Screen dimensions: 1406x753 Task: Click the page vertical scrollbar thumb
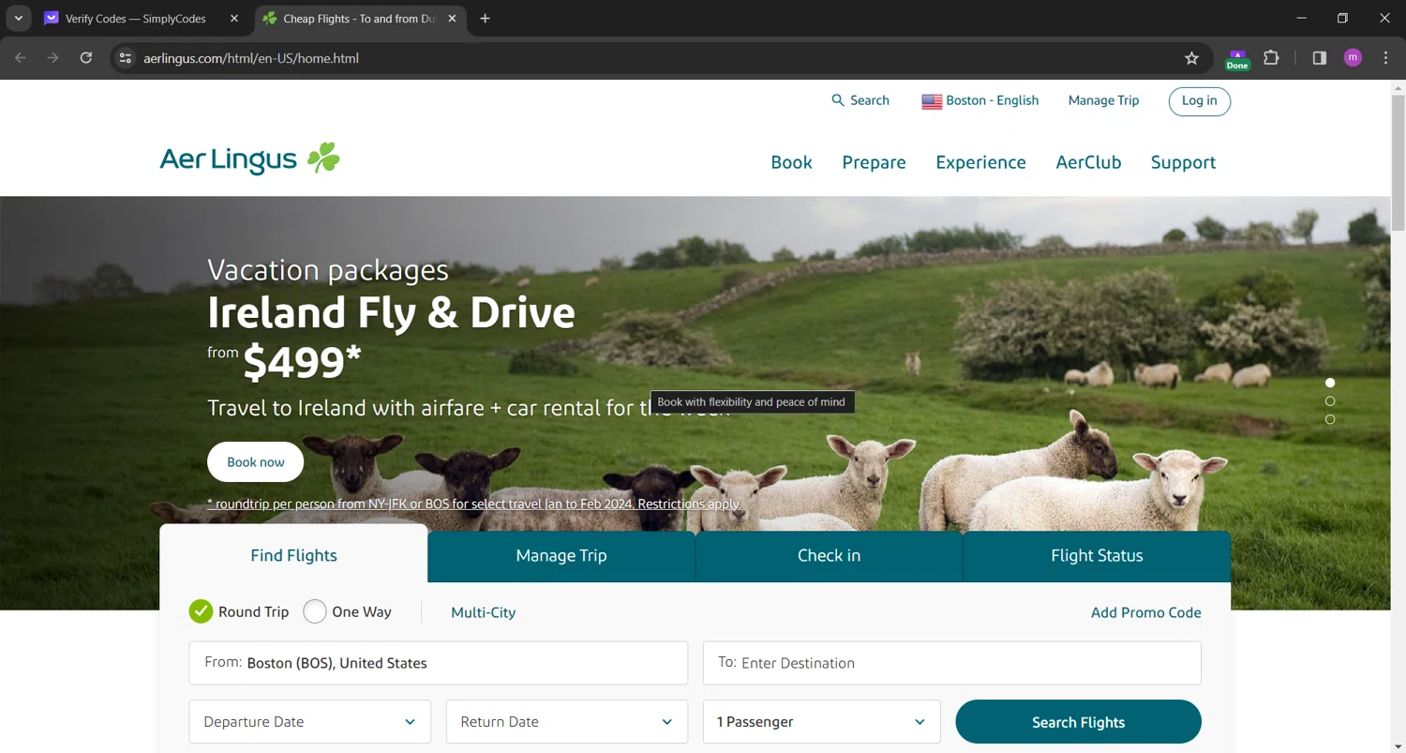(x=1398, y=161)
